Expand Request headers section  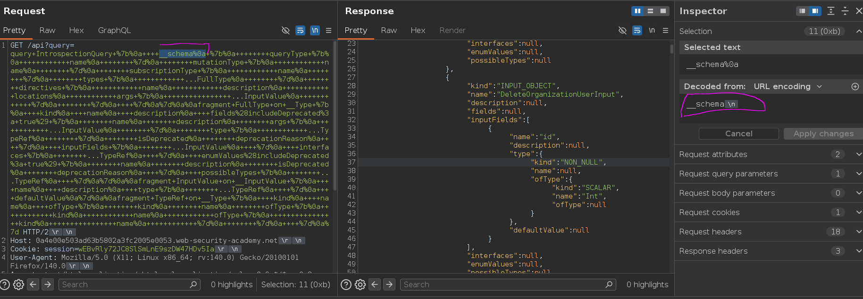tap(769, 232)
